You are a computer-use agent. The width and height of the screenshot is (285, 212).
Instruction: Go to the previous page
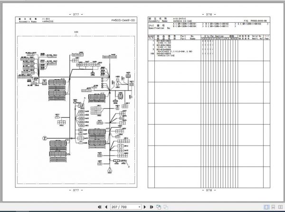106,207
